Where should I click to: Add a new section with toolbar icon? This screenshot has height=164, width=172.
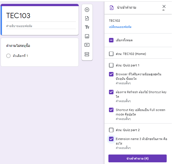tap(87, 54)
